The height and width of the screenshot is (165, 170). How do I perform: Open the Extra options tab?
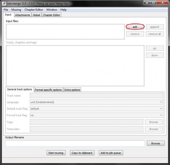[72, 90]
